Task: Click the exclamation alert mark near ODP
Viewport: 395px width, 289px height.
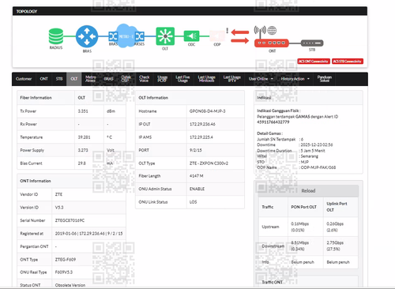Action: coord(227,31)
